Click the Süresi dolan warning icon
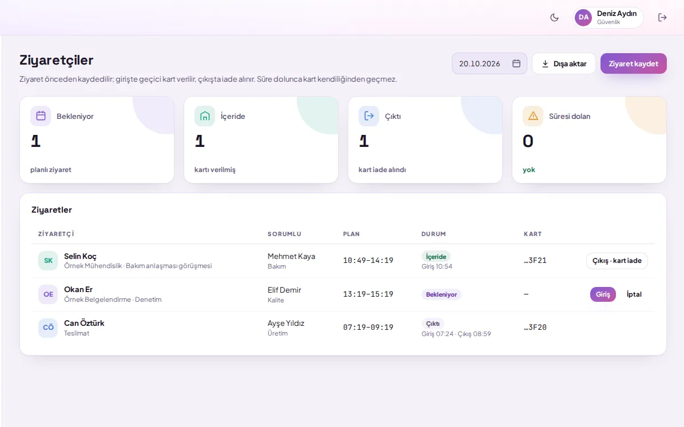 (532, 116)
